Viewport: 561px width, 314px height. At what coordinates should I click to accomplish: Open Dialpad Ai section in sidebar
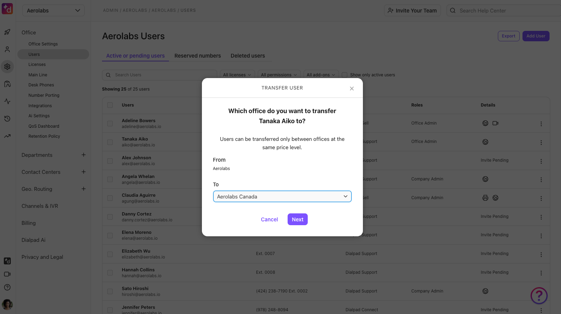tap(33, 240)
